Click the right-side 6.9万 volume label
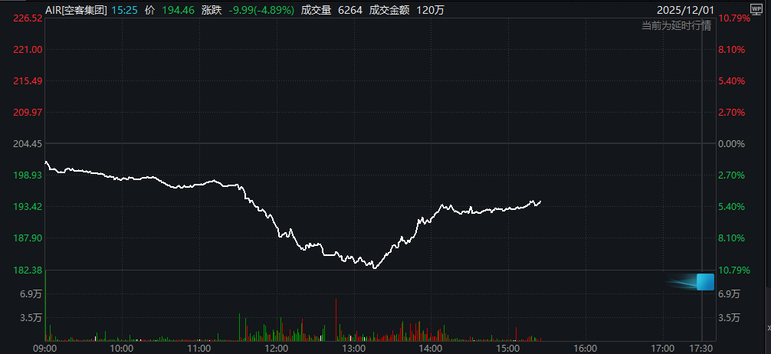 tap(729, 294)
